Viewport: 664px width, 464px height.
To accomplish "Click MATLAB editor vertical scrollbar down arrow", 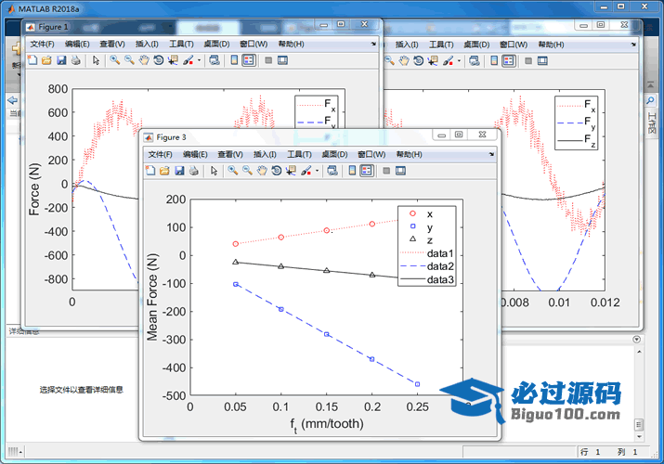I will click(x=639, y=437).
